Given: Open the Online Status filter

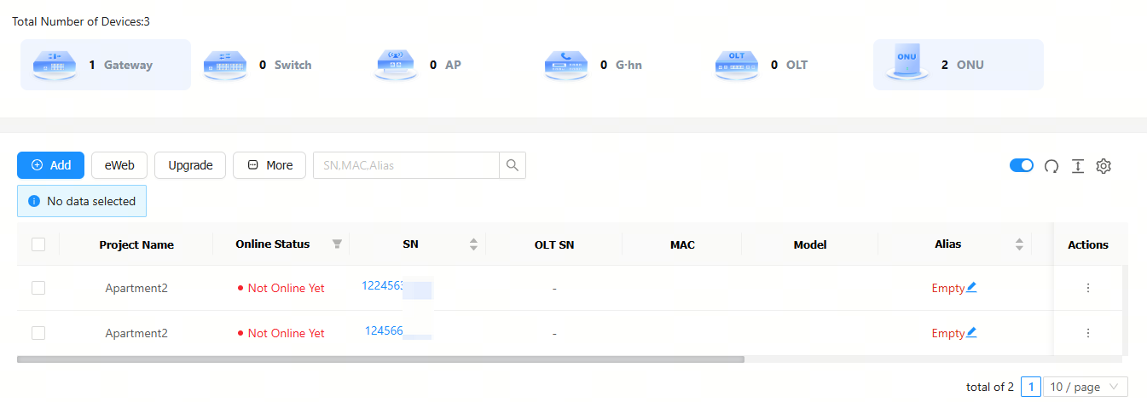Looking at the screenshot, I should [x=337, y=244].
